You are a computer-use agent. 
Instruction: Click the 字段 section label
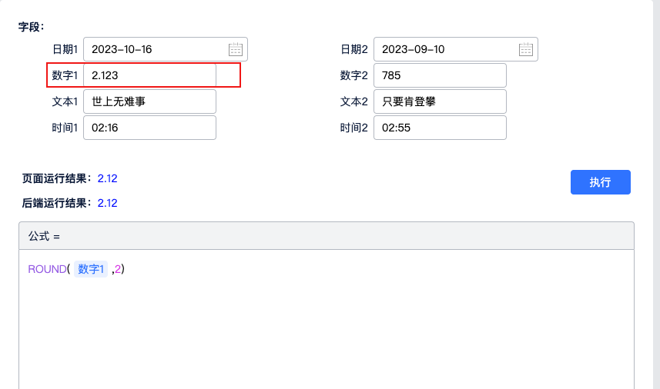[x=31, y=26]
